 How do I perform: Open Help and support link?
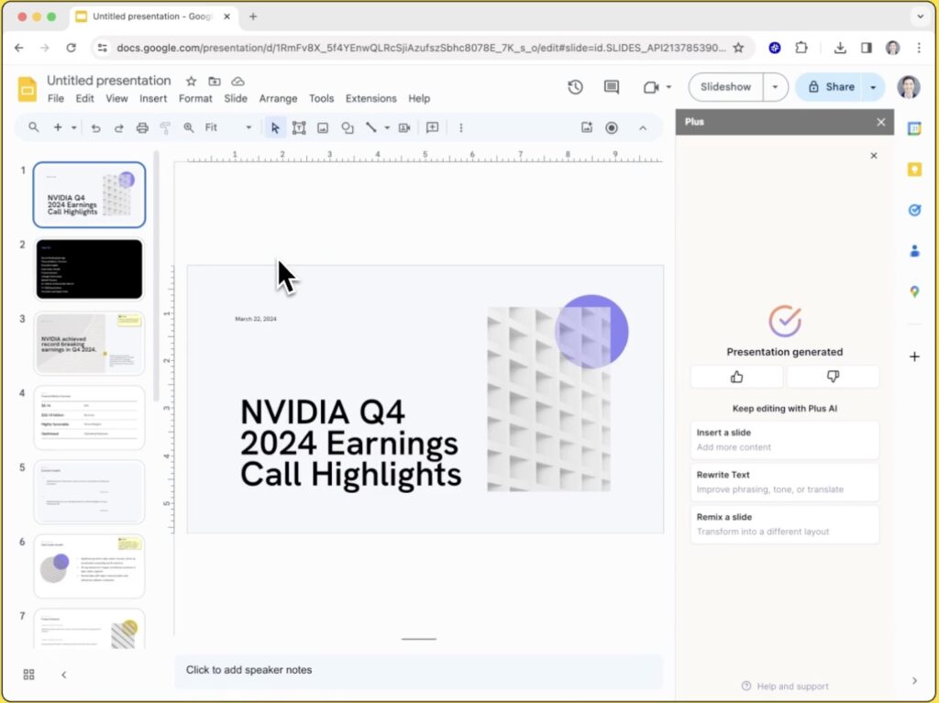(785, 687)
